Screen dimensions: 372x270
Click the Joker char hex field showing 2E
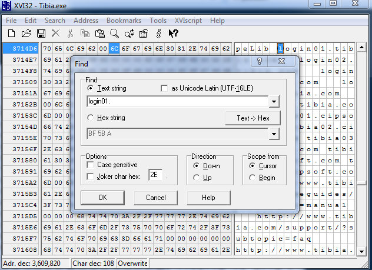click(155, 175)
